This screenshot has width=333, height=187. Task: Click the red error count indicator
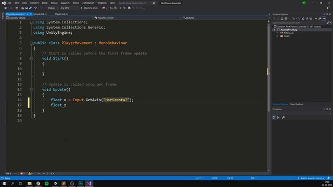click(x=22, y=173)
